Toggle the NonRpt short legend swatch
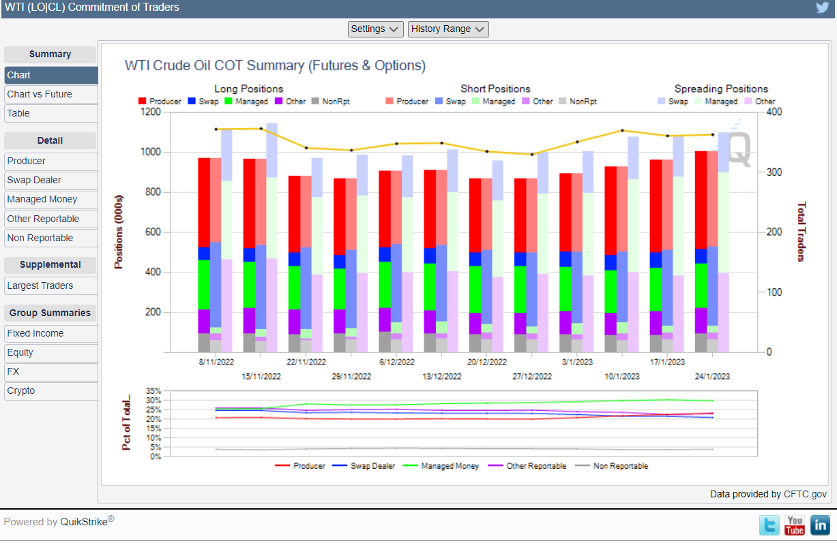 [x=563, y=102]
